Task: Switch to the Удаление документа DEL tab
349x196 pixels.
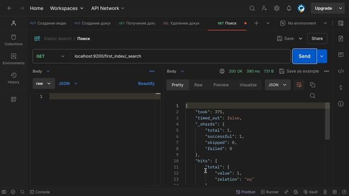Action: point(181,23)
